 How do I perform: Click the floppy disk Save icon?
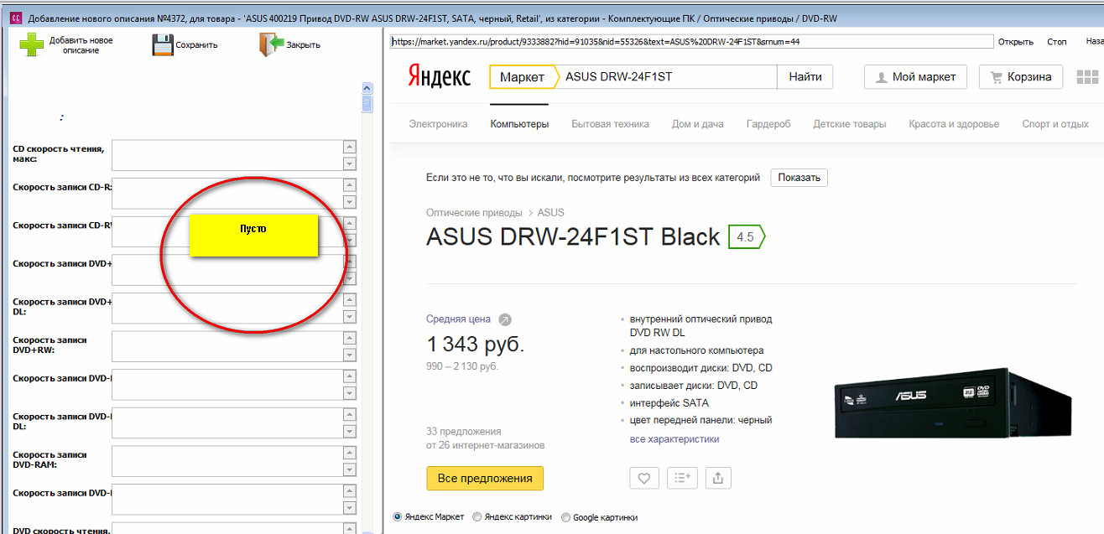click(163, 44)
